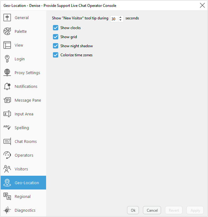Click the Notifications bell icon
This screenshot has height=217, width=208.
pyautogui.click(x=7, y=87)
